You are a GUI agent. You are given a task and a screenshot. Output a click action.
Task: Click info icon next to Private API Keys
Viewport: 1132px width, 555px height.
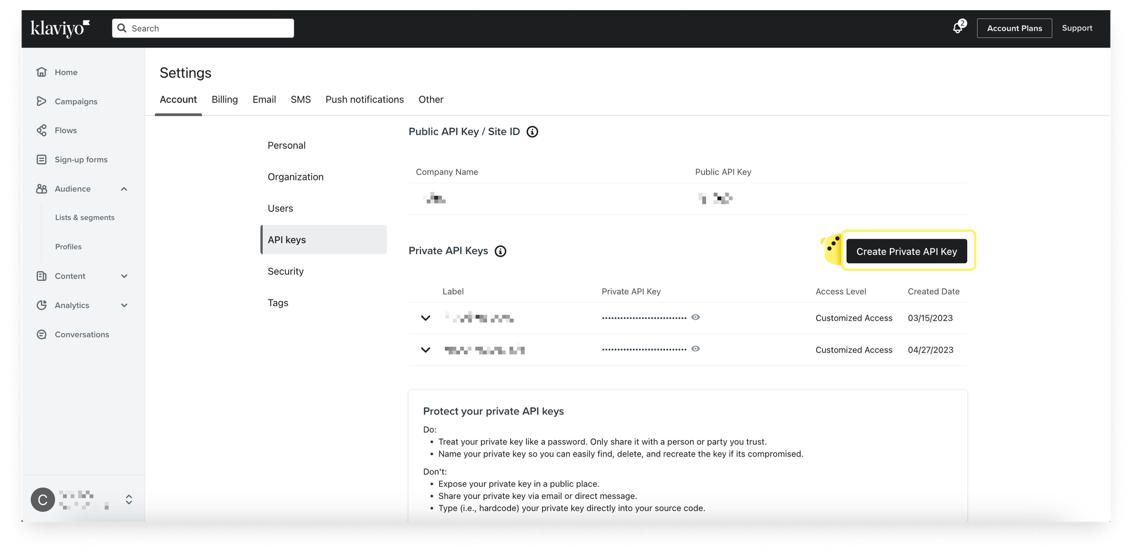(x=500, y=251)
